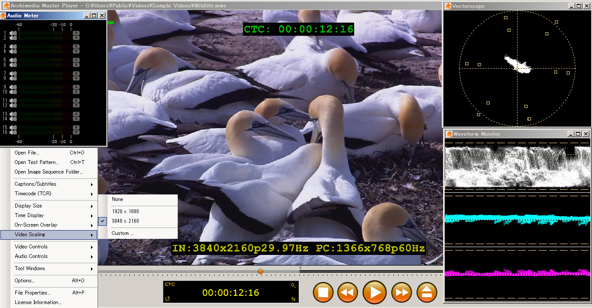This screenshot has height=308, width=592.
Task: Start playback with the Play button
Action: point(374,292)
